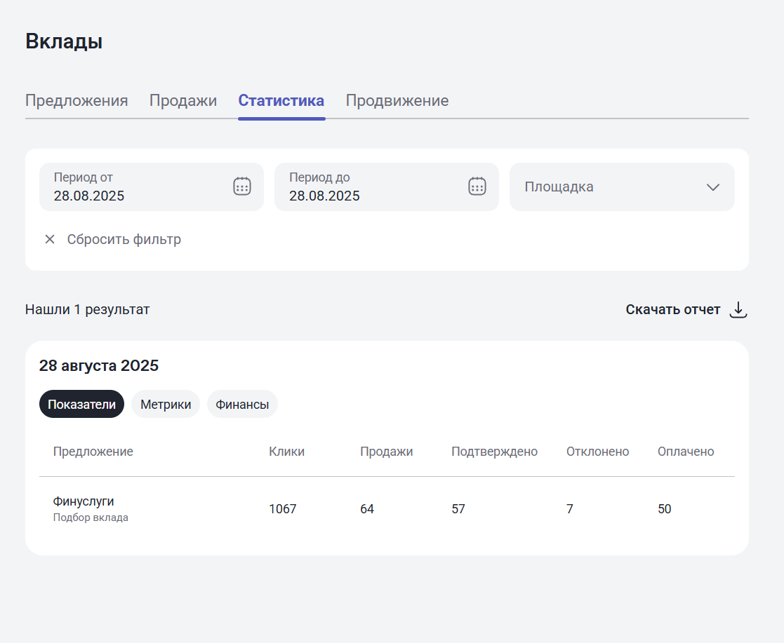This screenshot has height=643, width=784.
Task: Switch to the Финансы view
Action: pos(242,404)
